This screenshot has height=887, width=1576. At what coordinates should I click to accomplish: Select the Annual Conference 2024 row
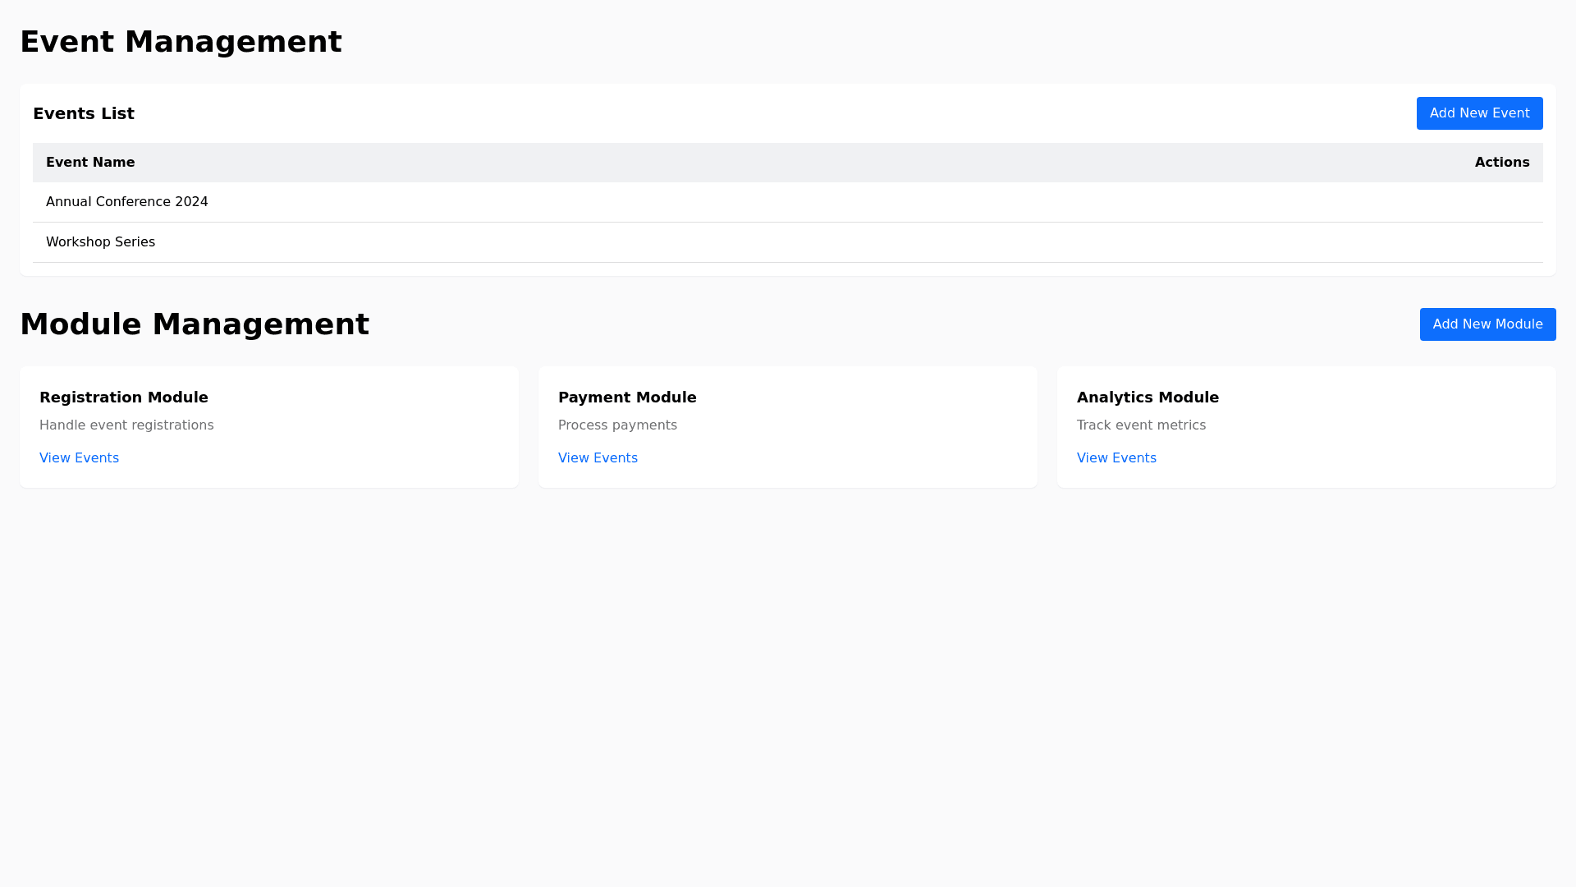[127, 202]
